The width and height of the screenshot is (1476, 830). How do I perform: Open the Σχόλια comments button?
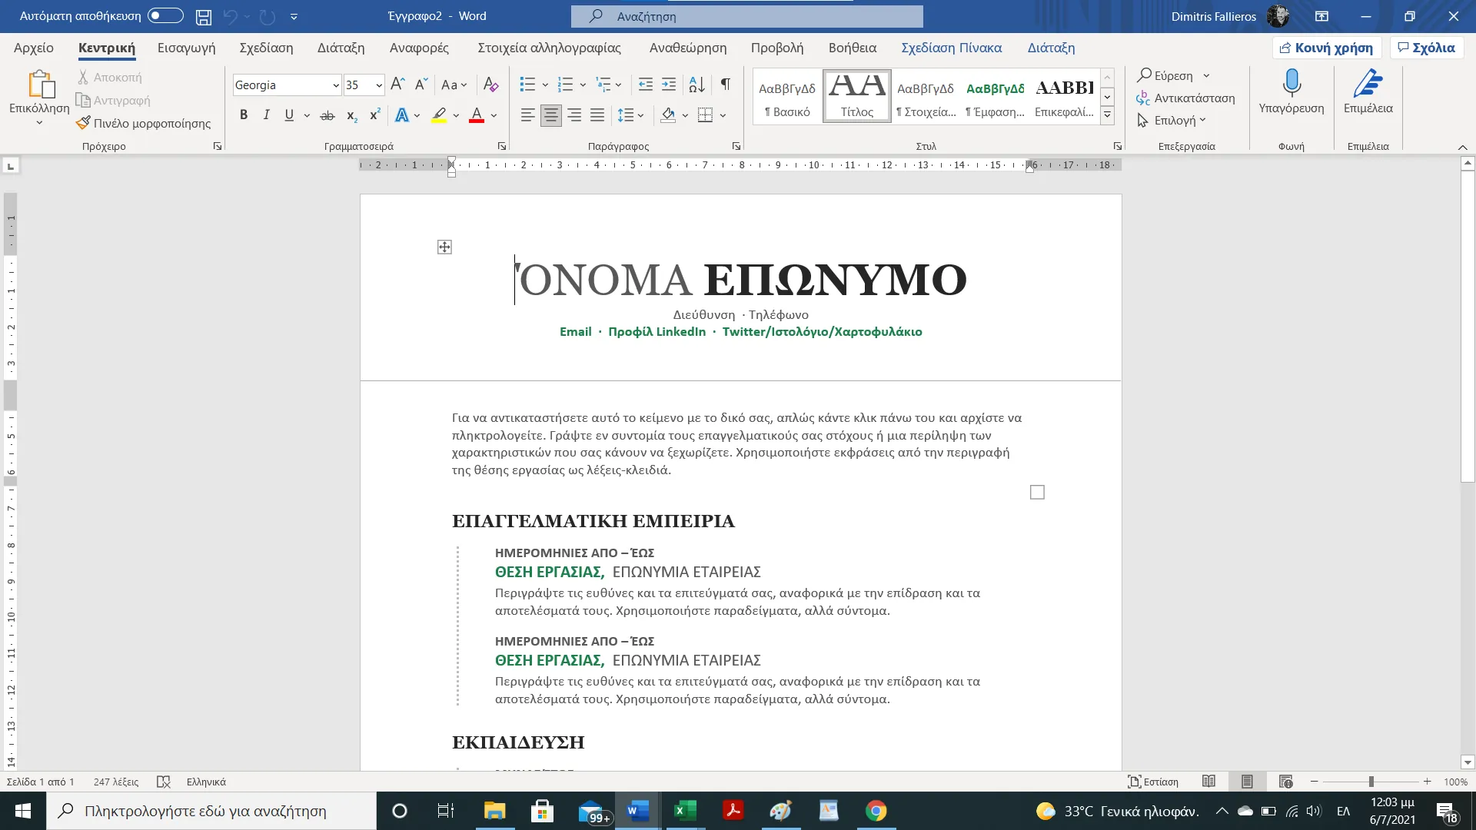[1426, 48]
